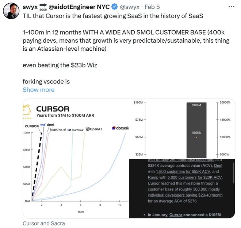Click the article text scrollbar
Viewport: 241px width, 228px height.
click(234, 173)
